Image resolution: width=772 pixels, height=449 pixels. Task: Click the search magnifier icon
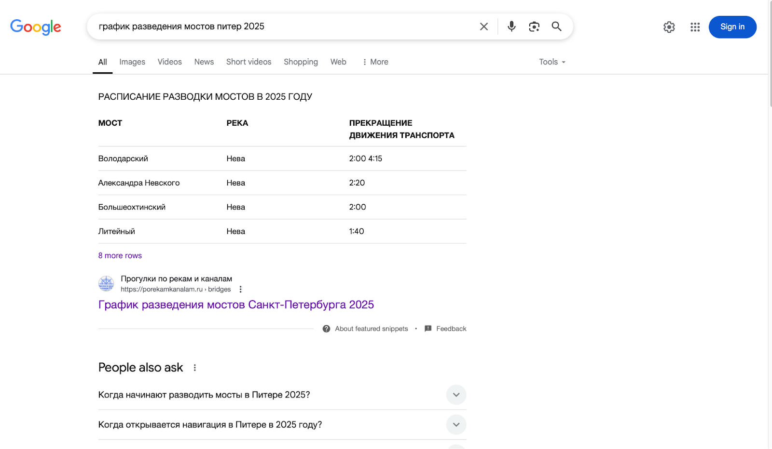[x=556, y=26]
